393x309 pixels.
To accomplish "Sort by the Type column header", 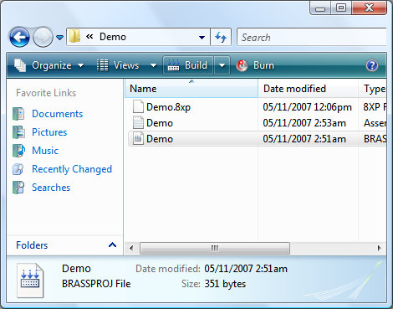I will pos(373,89).
